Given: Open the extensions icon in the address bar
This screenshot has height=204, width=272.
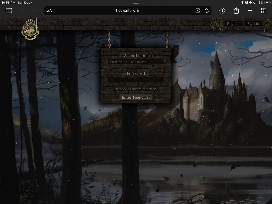Looking at the screenshot, I should coord(198,11).
